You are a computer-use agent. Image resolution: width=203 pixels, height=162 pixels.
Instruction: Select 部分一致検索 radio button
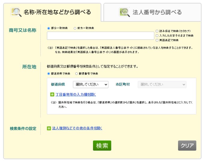click(49, 28)
